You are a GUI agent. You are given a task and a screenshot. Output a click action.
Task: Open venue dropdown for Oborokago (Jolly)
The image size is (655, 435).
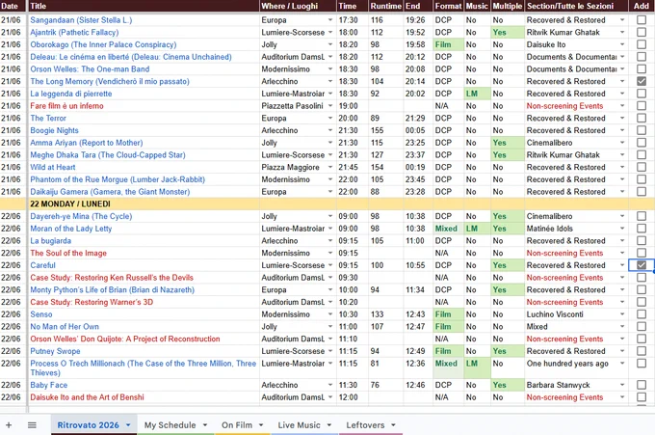tap(330, 44)
